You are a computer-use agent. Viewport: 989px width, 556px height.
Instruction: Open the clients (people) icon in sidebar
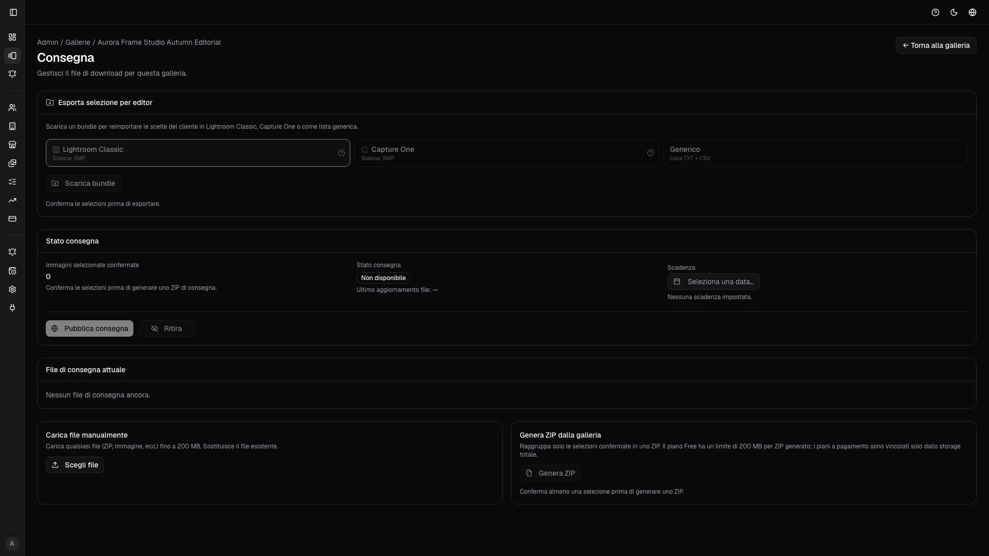pos(12,108)
